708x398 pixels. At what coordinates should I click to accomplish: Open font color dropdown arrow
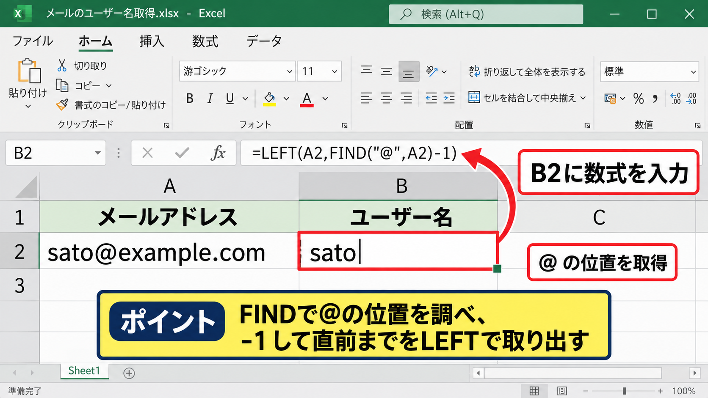click(325, 99)
